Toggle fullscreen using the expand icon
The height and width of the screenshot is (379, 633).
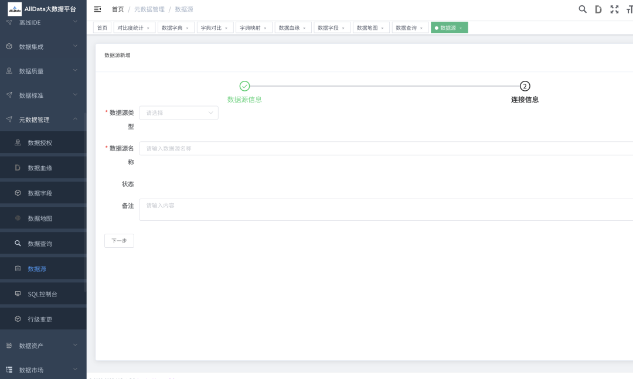pos(614,9)
